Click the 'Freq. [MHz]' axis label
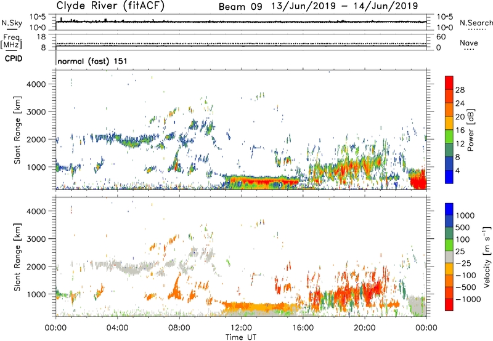Image resolution: width=493 pixels, height=341 pixels. click(x=11, y=41)
